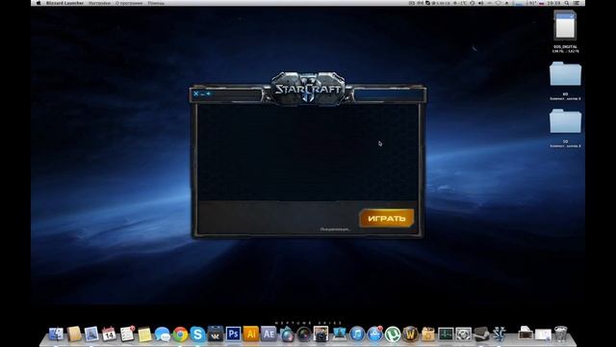
Task: Open the StarCraft II icon in dock
Action: click(499, 334)
